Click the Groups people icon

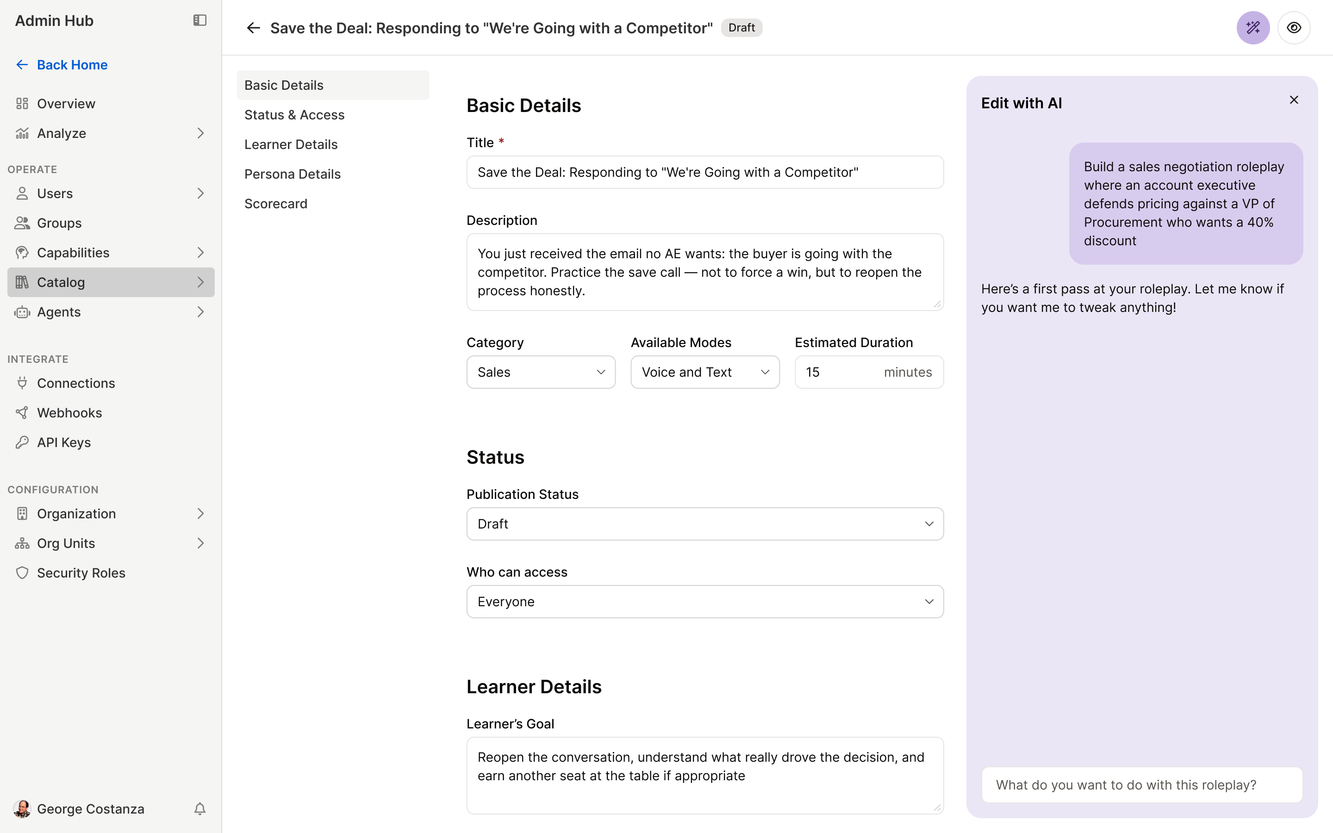tap(22, 223)
